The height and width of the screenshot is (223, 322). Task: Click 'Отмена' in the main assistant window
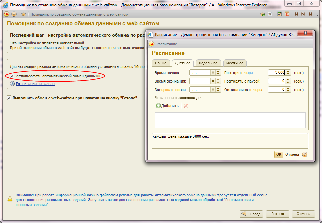click(303, 214)
